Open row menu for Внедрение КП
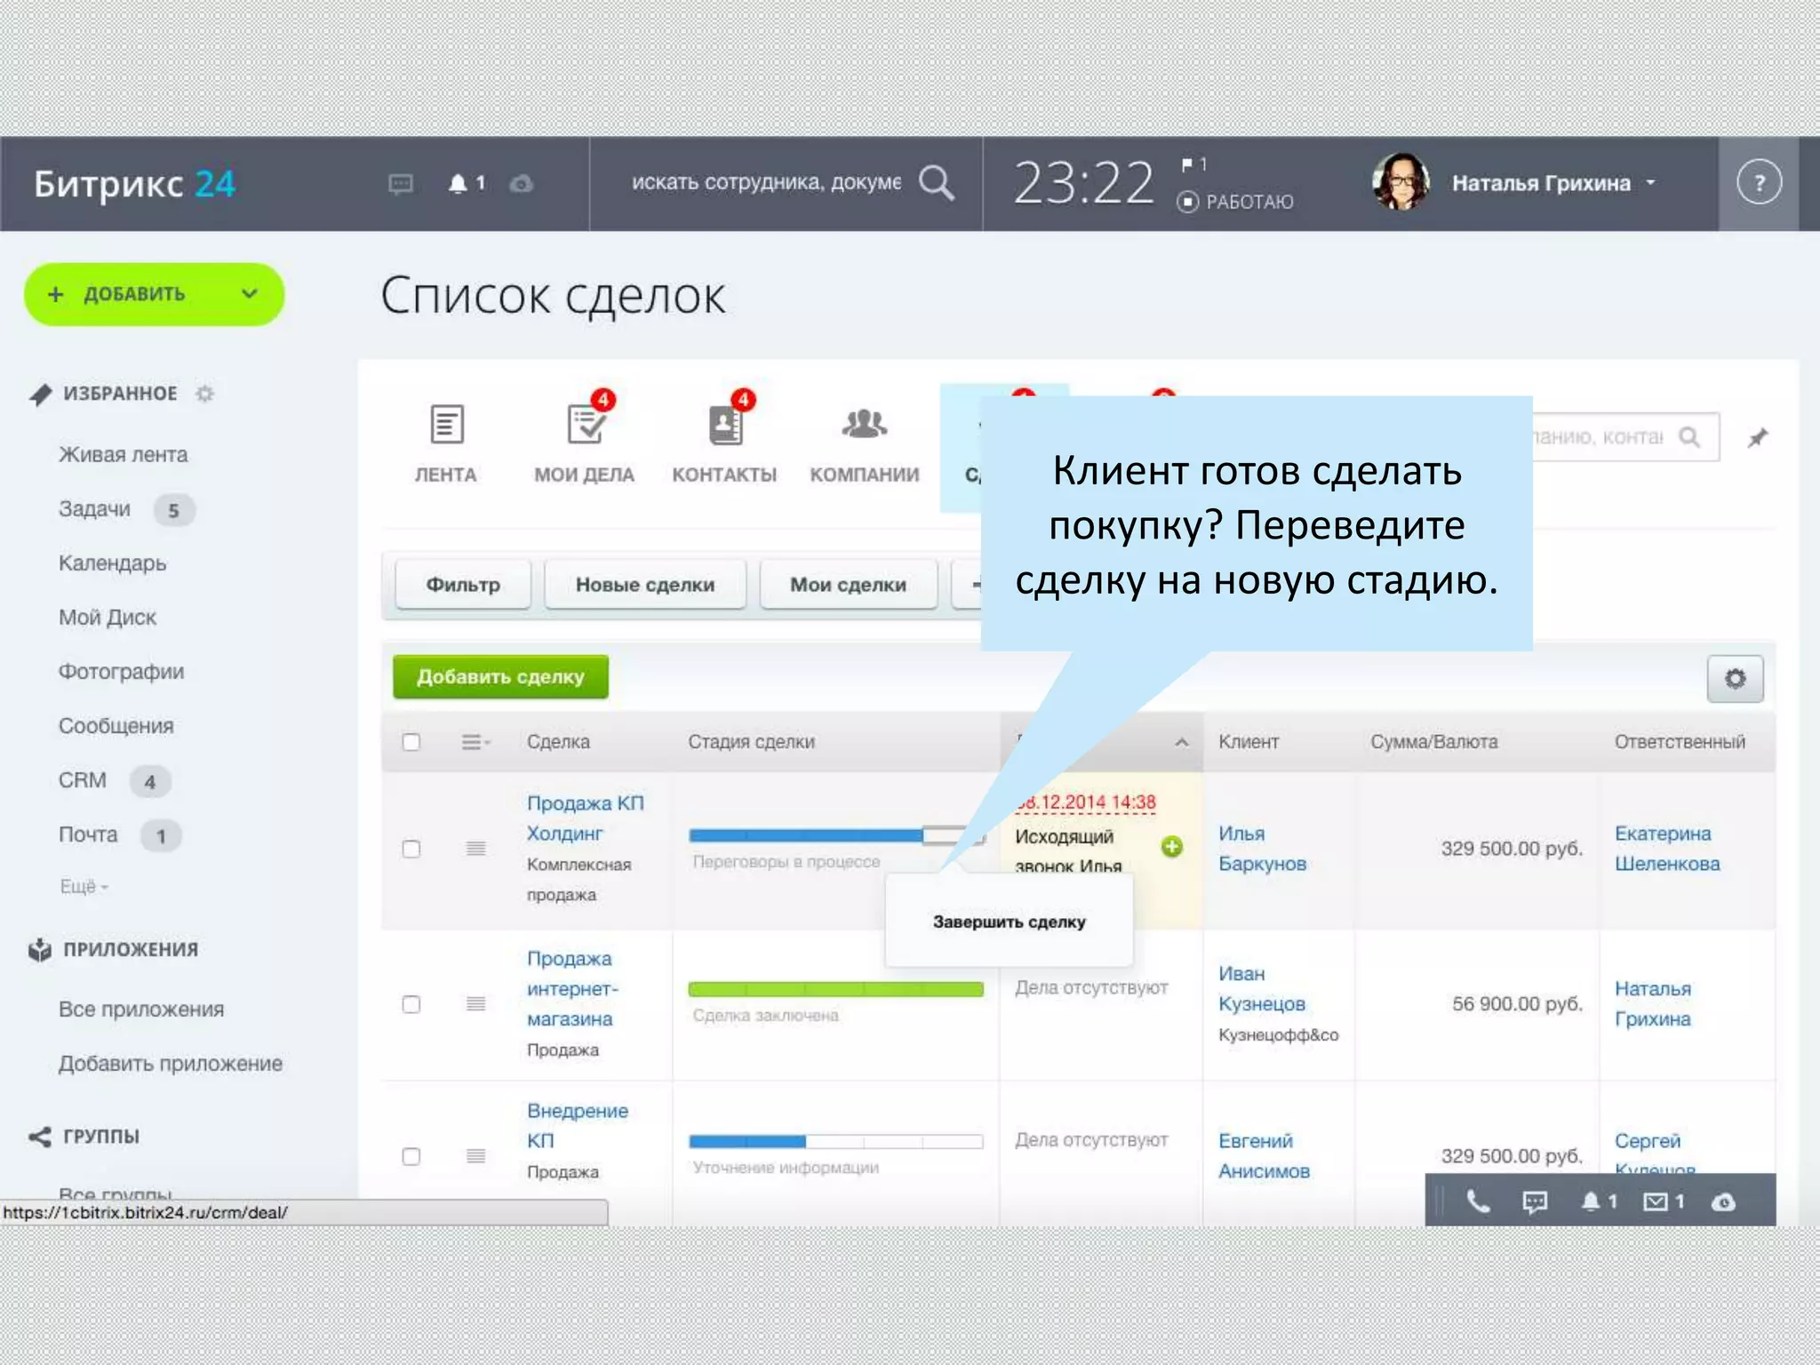1820x1365 pixels. tap(476, 1156)
